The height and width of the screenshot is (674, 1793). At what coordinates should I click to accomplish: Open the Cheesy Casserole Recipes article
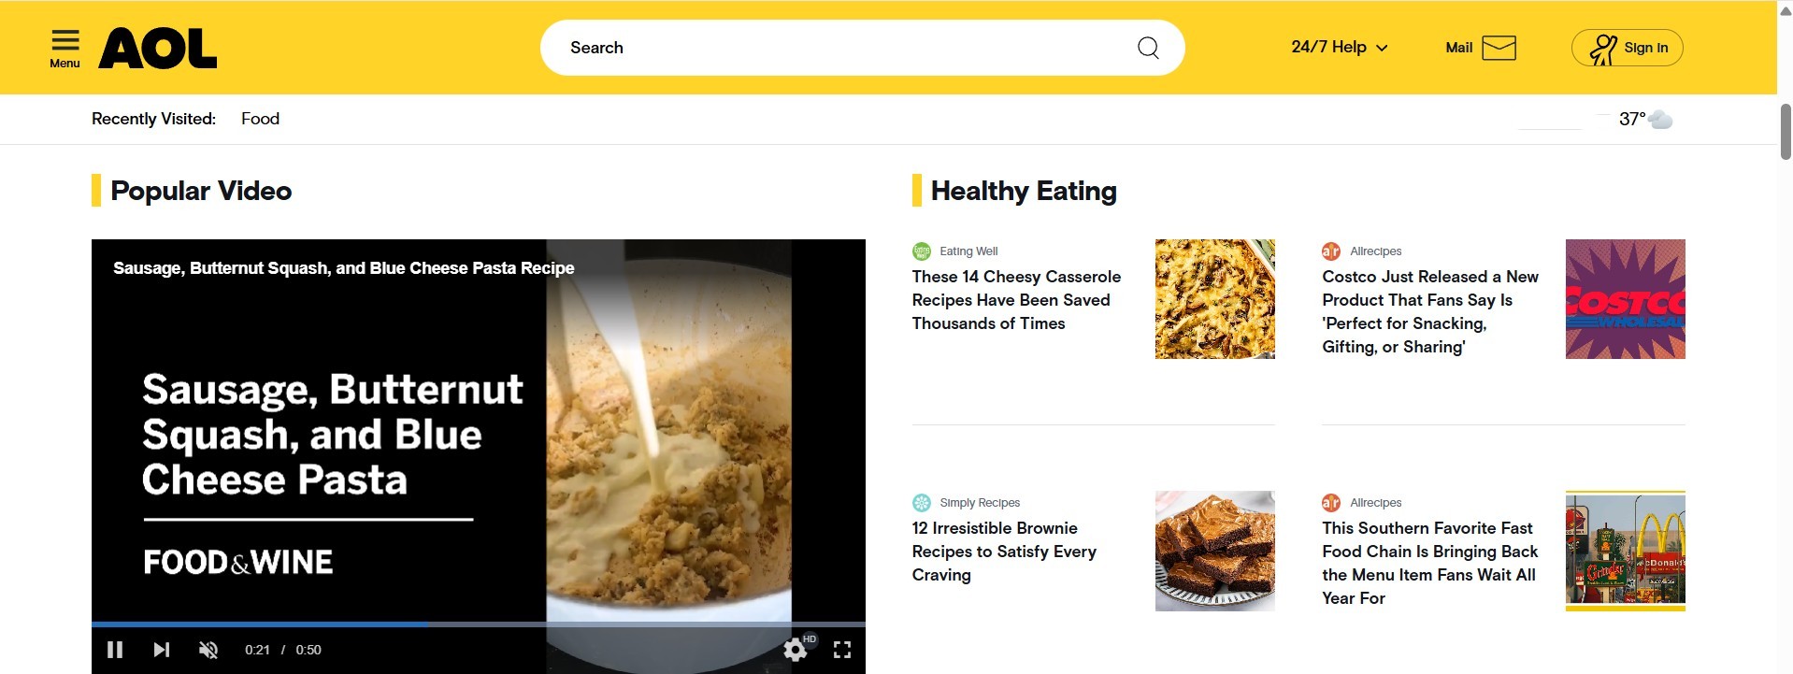(1016, 300)
